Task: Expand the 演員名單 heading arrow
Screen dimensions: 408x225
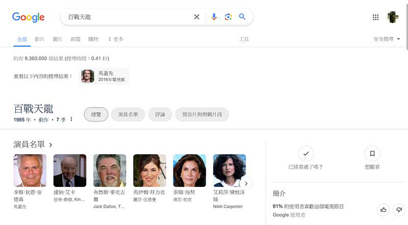Action: [x=50, y=145]
